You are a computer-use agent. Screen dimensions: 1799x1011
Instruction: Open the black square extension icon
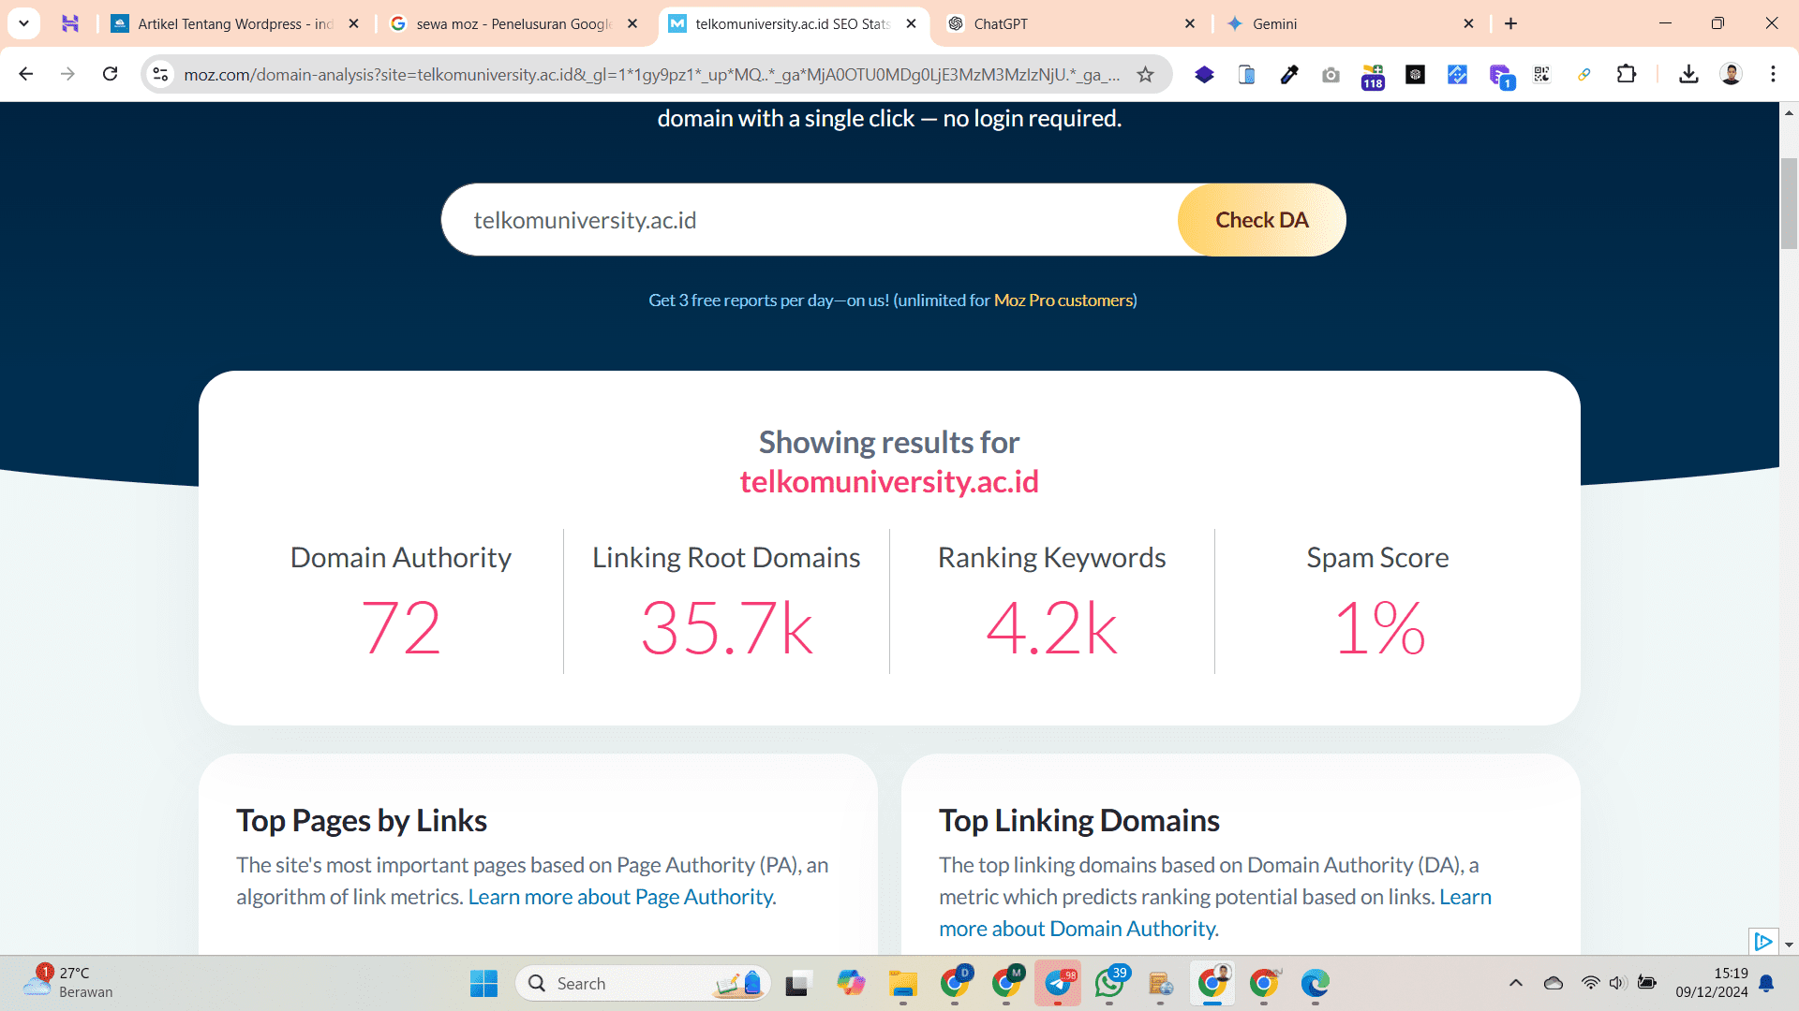point(1415,74)
